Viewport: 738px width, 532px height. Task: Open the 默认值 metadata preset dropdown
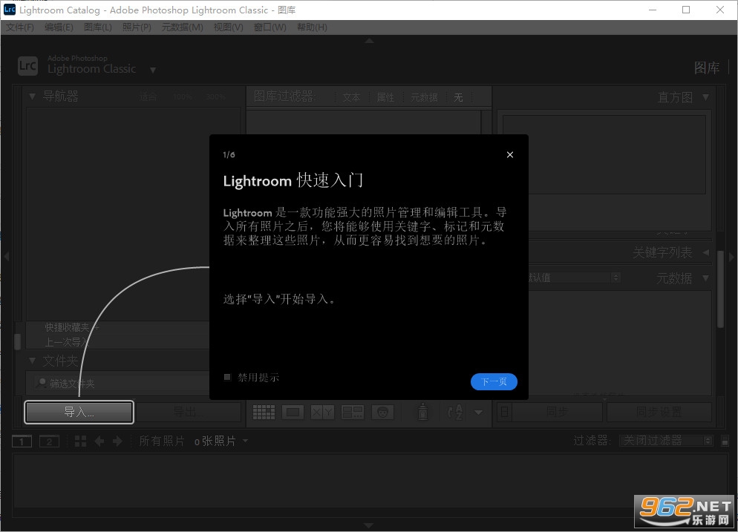572,278
